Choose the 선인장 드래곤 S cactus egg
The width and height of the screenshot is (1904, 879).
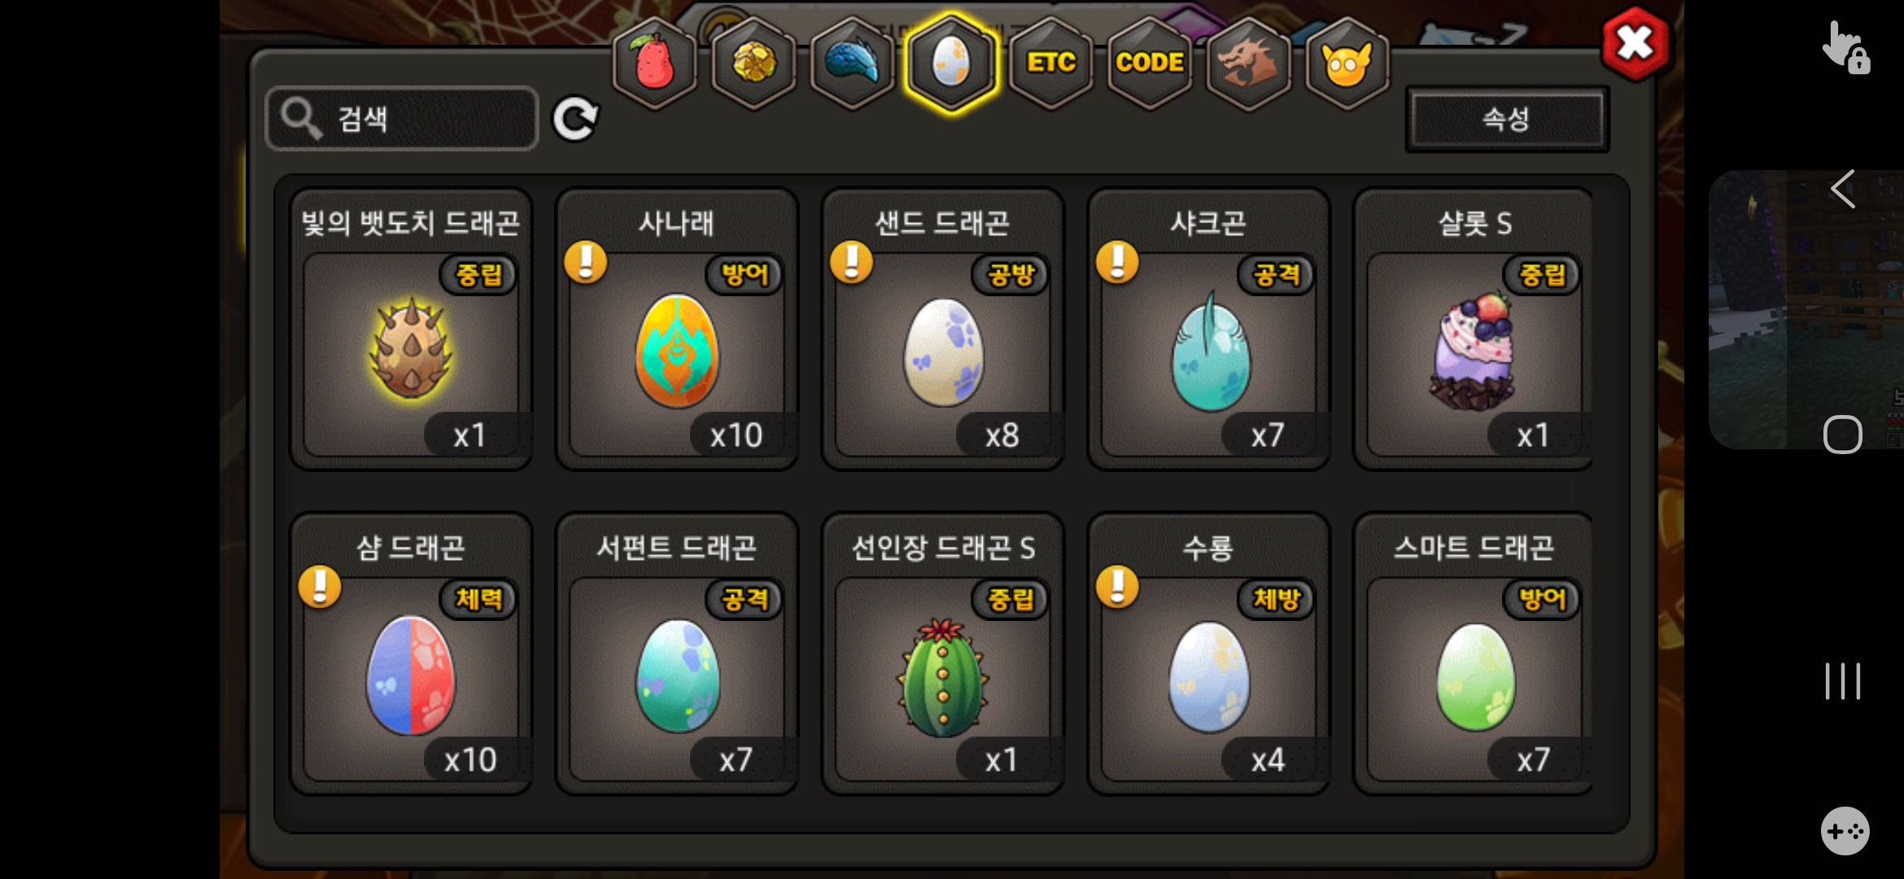(x=943, y=654)
